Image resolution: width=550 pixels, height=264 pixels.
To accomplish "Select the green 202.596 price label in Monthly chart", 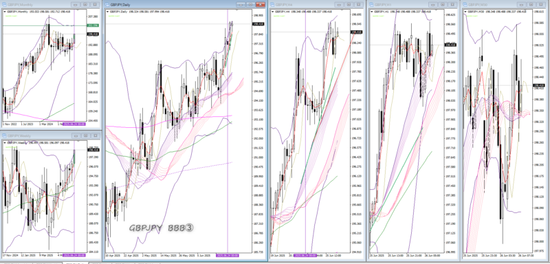I will coord(93,25).
